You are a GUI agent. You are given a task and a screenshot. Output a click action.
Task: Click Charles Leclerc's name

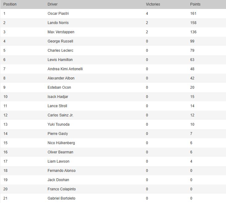(60, 51)
